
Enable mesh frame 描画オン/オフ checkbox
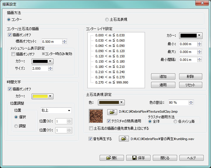tap(13, 54)
